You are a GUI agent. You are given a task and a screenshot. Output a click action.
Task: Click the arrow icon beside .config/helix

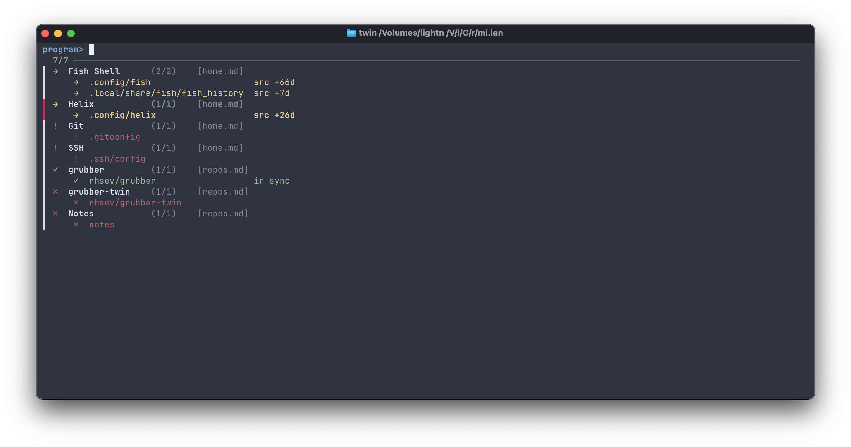click(76, 115)
